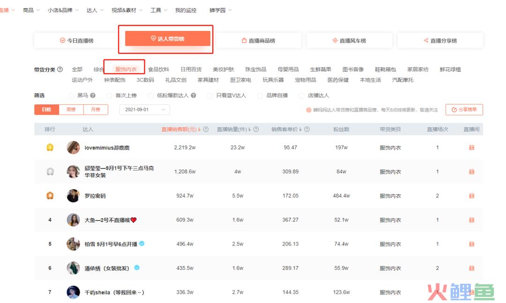The image size is (506, 303).
Task: Expand 视频&素材 navigation menu
Action: click(x=126, y=10)
